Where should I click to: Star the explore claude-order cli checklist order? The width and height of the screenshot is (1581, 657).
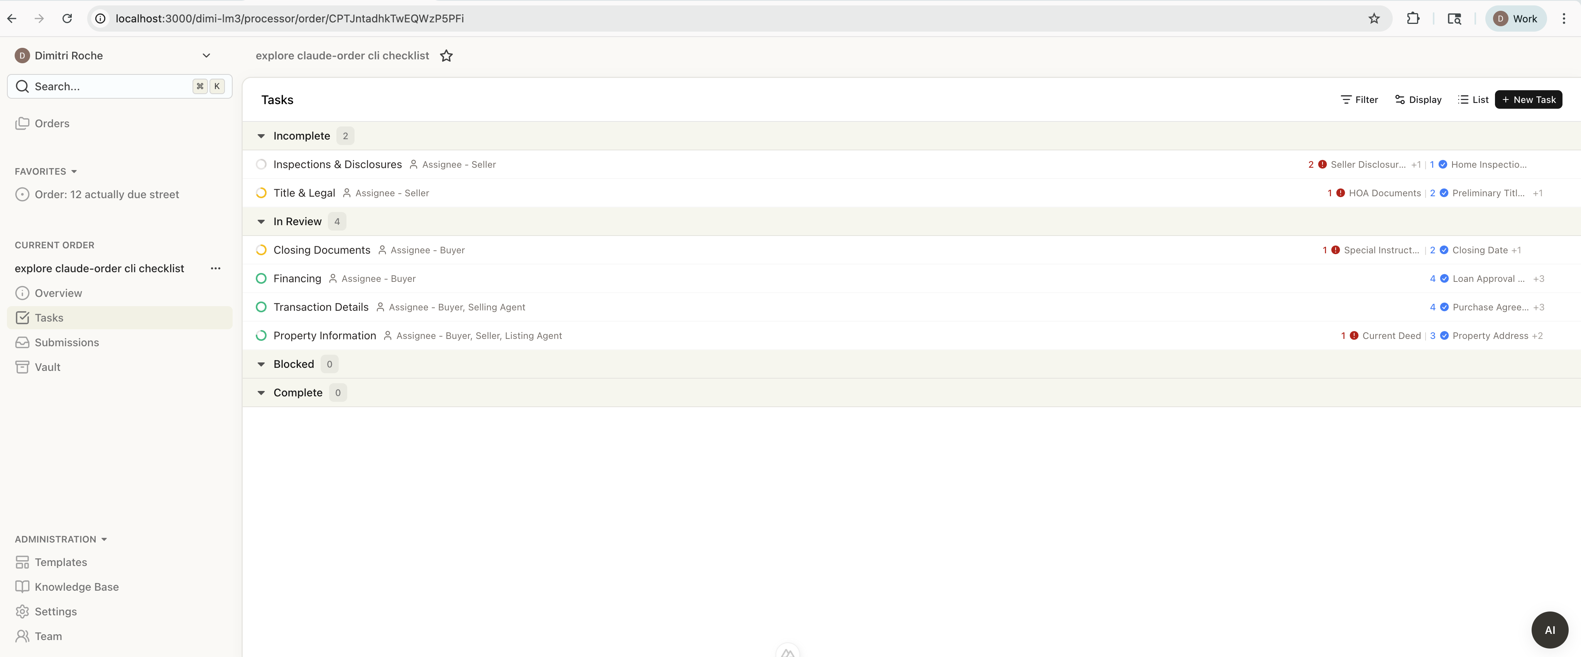[446, 56]
